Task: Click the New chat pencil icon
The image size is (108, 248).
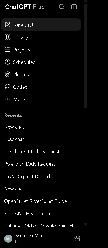Action: pos(7,25)
